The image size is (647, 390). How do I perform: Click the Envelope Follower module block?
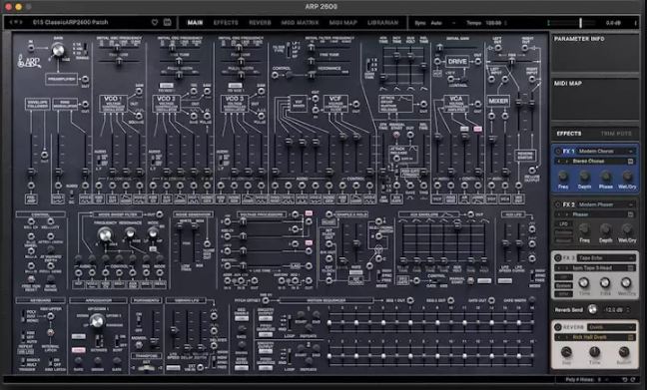pos(37,105)
